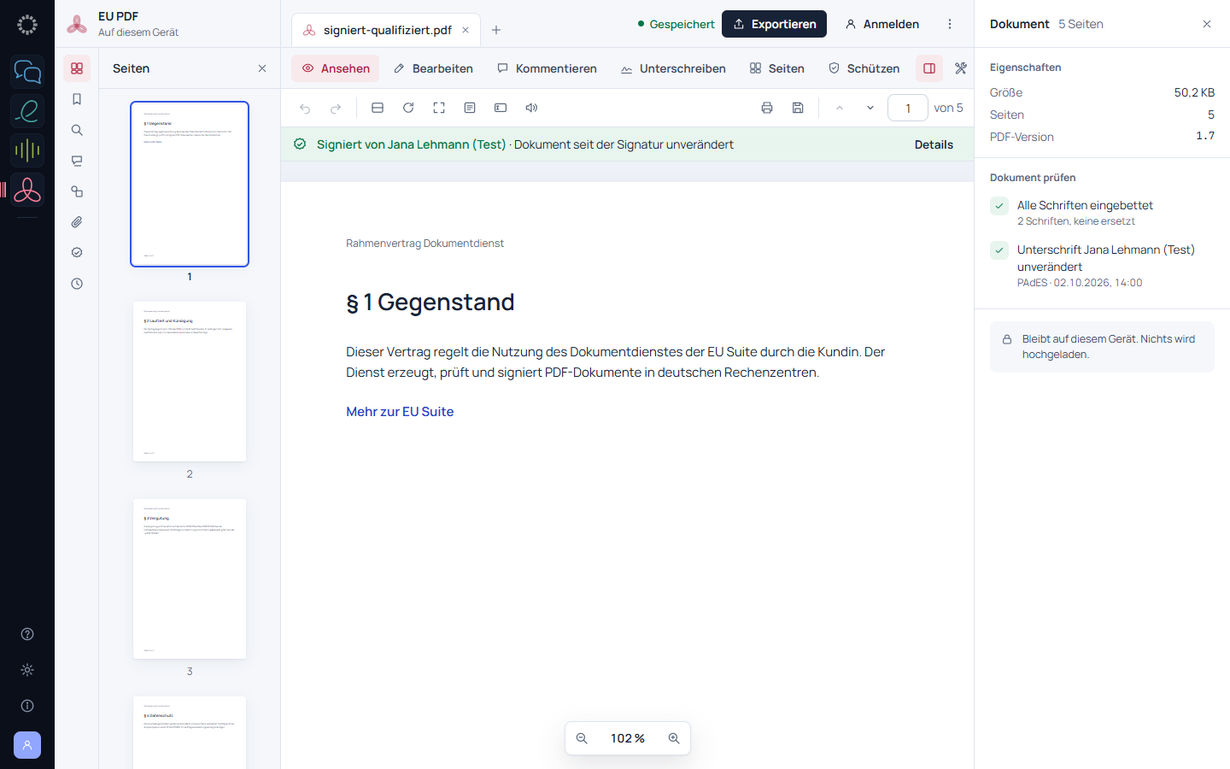Print the document using the printer icon
1230x769 pixels.
767,108
